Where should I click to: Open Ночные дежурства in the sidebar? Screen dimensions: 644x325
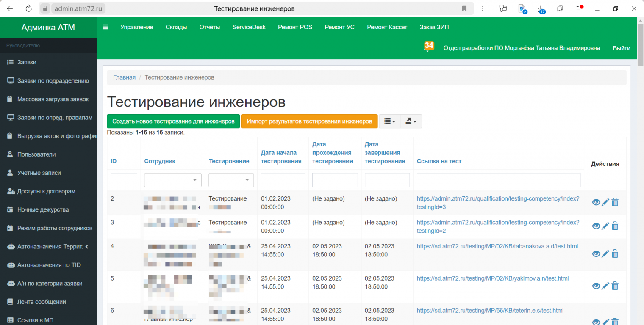pos(43,210)
